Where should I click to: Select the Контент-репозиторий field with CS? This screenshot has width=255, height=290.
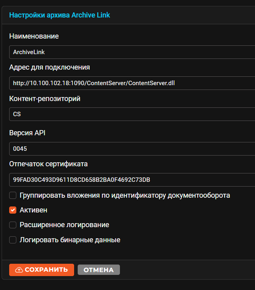[x=131, y=114]
